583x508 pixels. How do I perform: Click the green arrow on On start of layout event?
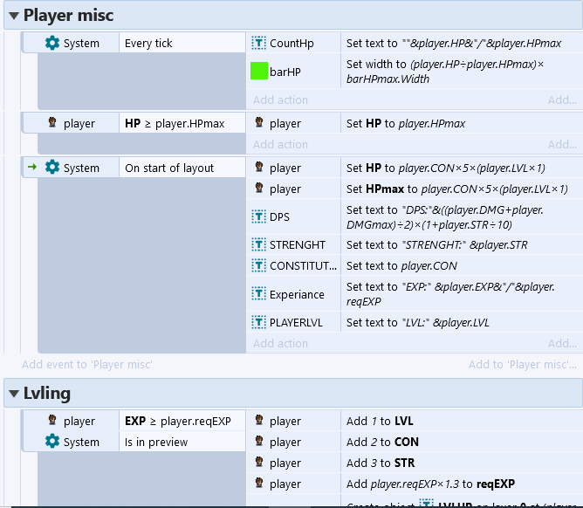(32, 167)
